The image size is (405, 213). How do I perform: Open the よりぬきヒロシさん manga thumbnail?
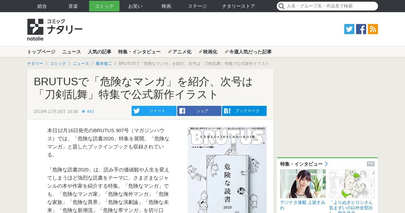tap(352, 184)
